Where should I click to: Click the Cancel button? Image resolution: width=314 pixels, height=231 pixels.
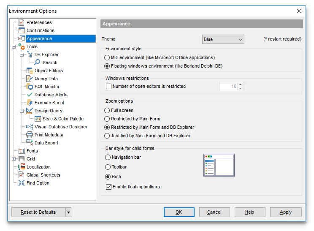(214, 212)
